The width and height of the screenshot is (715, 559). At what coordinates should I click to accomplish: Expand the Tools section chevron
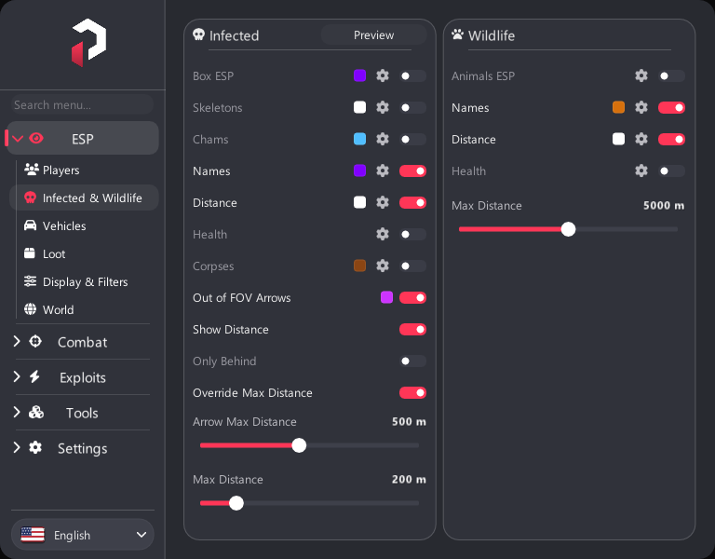[x=17, y=412]
